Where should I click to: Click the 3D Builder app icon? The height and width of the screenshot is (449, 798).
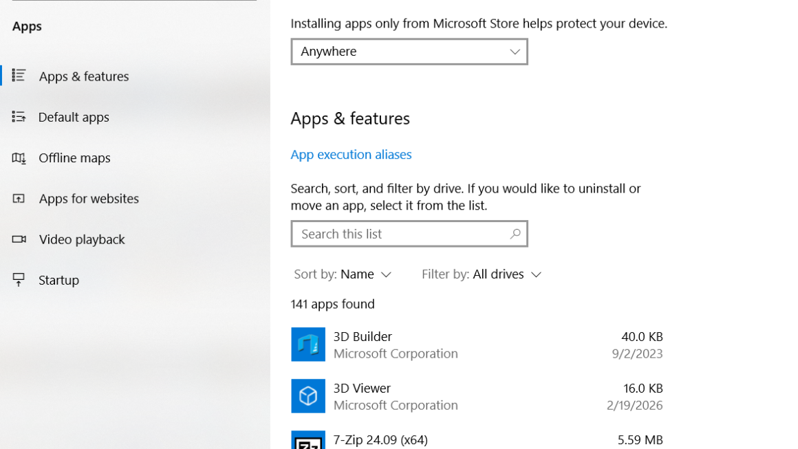(308, 344)
